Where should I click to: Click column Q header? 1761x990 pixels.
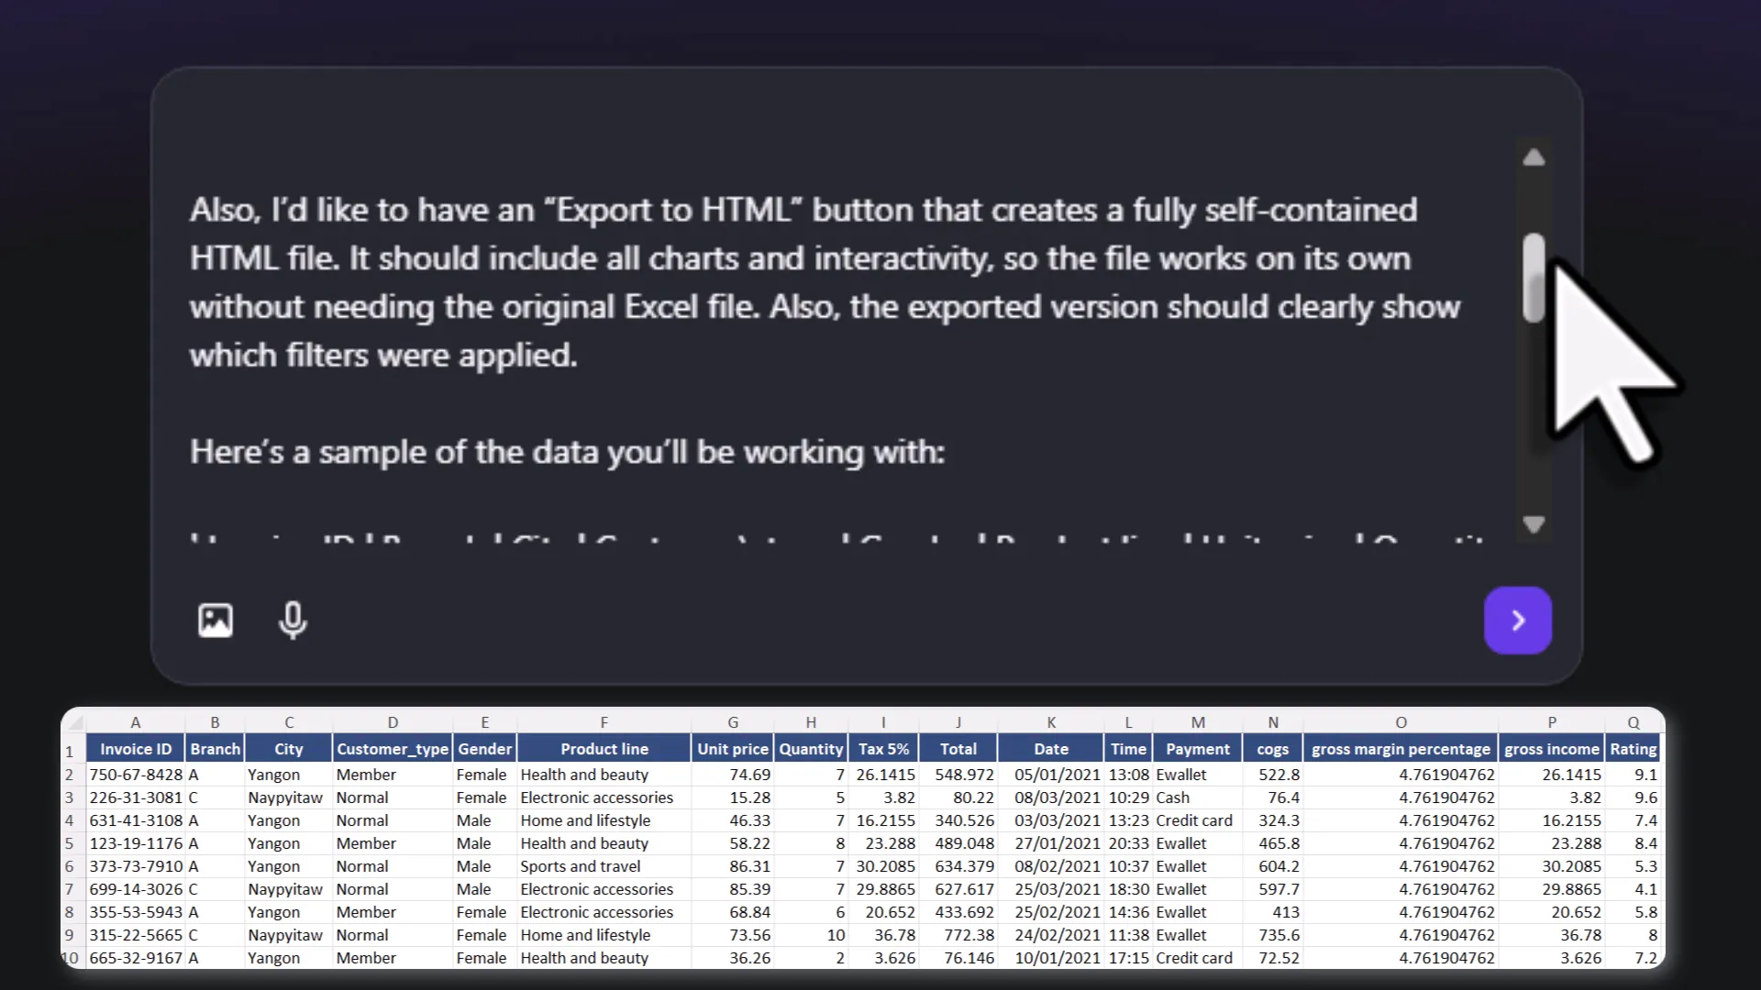click(x=1634, y=722)
